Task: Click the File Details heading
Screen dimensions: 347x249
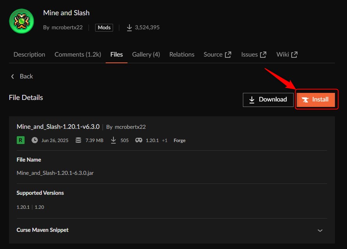Action: click(26, 98)
